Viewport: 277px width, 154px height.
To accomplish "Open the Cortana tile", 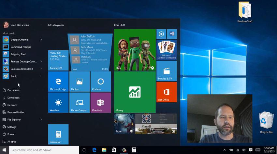I will (101, 82).
